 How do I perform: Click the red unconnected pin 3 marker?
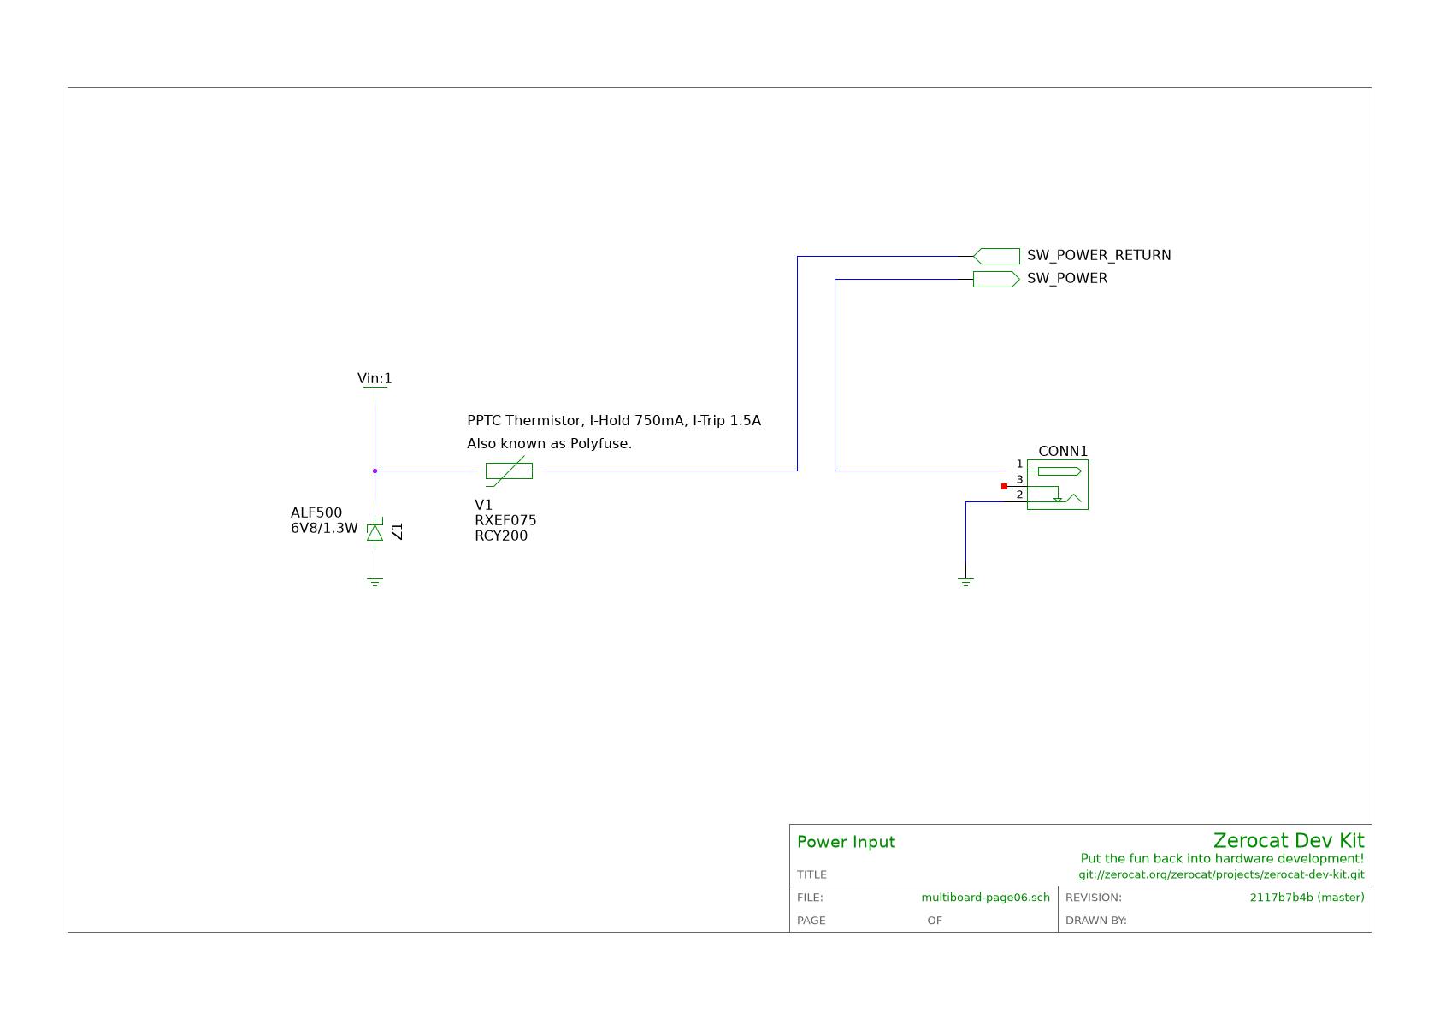click(x=1004, y=486)
